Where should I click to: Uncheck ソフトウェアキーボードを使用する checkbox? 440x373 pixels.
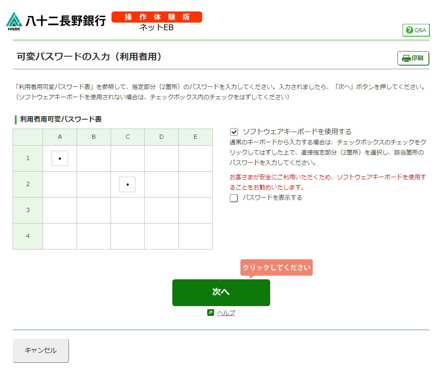[234, 132]
